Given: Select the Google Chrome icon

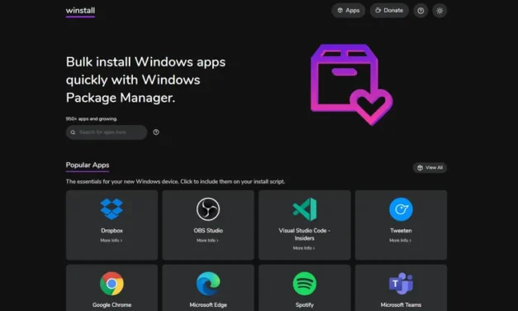Looking at the screenshot, I should coord(112,284).
